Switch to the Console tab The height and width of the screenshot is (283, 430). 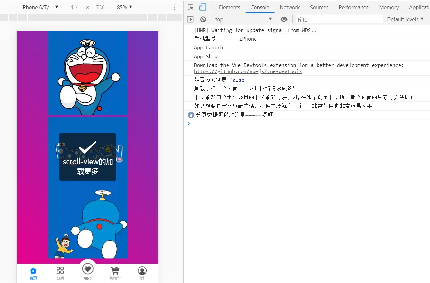click(260, 7)
